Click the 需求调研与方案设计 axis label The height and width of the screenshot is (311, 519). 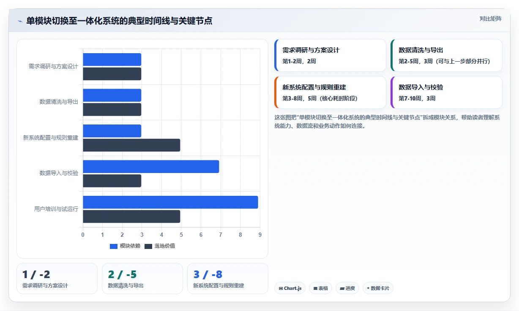(x=53, y=66)
